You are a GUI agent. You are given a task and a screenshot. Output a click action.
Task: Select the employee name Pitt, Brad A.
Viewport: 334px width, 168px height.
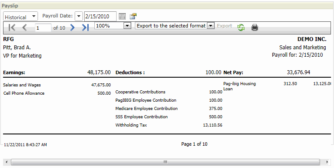(17, 48)
